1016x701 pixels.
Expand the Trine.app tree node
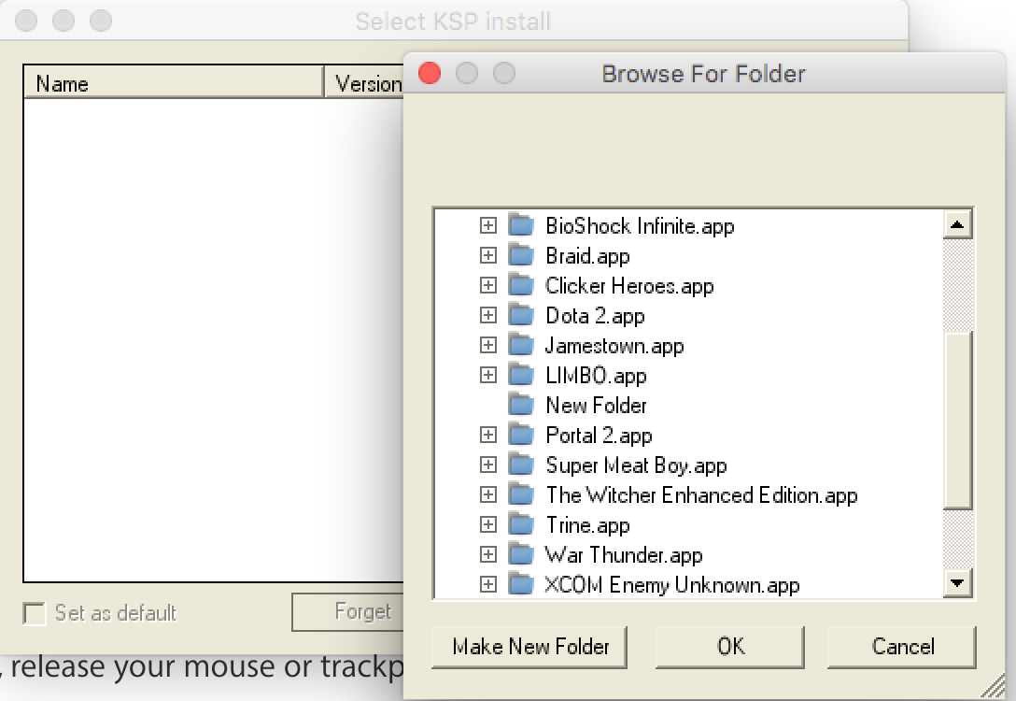coord(487,524)
